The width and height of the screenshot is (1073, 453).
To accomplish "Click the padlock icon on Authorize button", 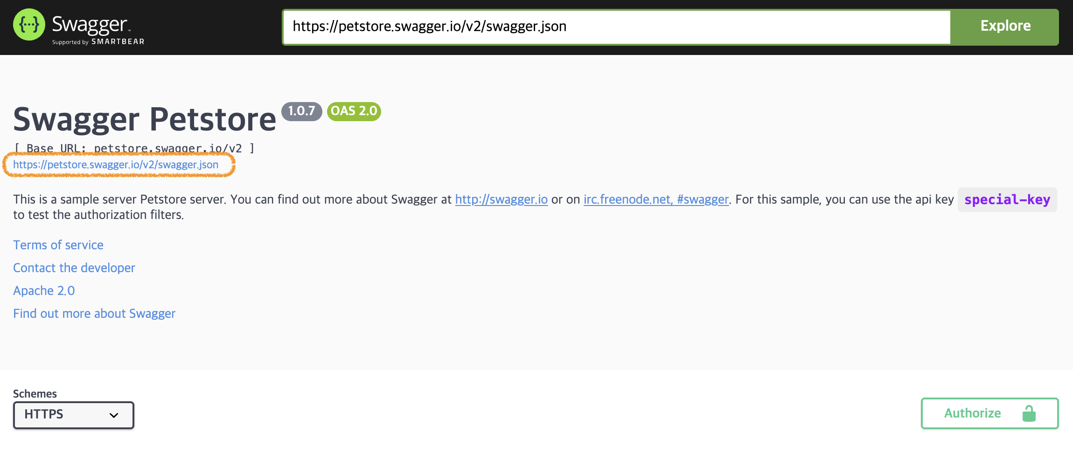I will point(1029,413).
